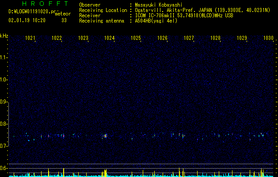
Task: Click the bright meteor echo cluster near 1024
Action: (x=105, y=136)
